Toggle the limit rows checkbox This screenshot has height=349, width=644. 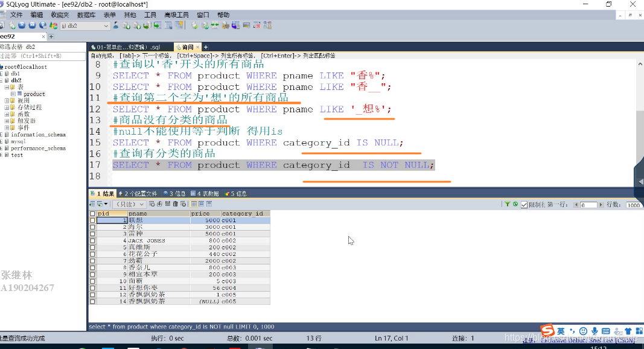[x=524, y=205]
